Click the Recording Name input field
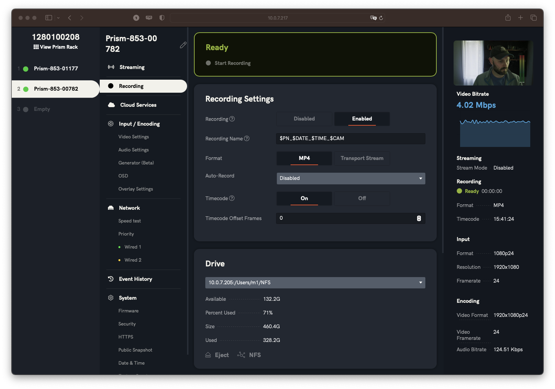The image size is (555, 389). [350, 138]
